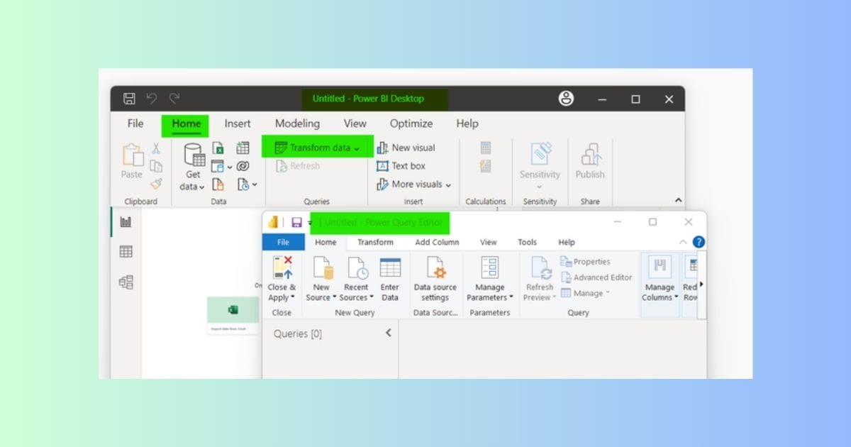The width and height of the screenshot is (851, 447).
Task: Select the Format painter brush icon
Action: pos(156,184)
